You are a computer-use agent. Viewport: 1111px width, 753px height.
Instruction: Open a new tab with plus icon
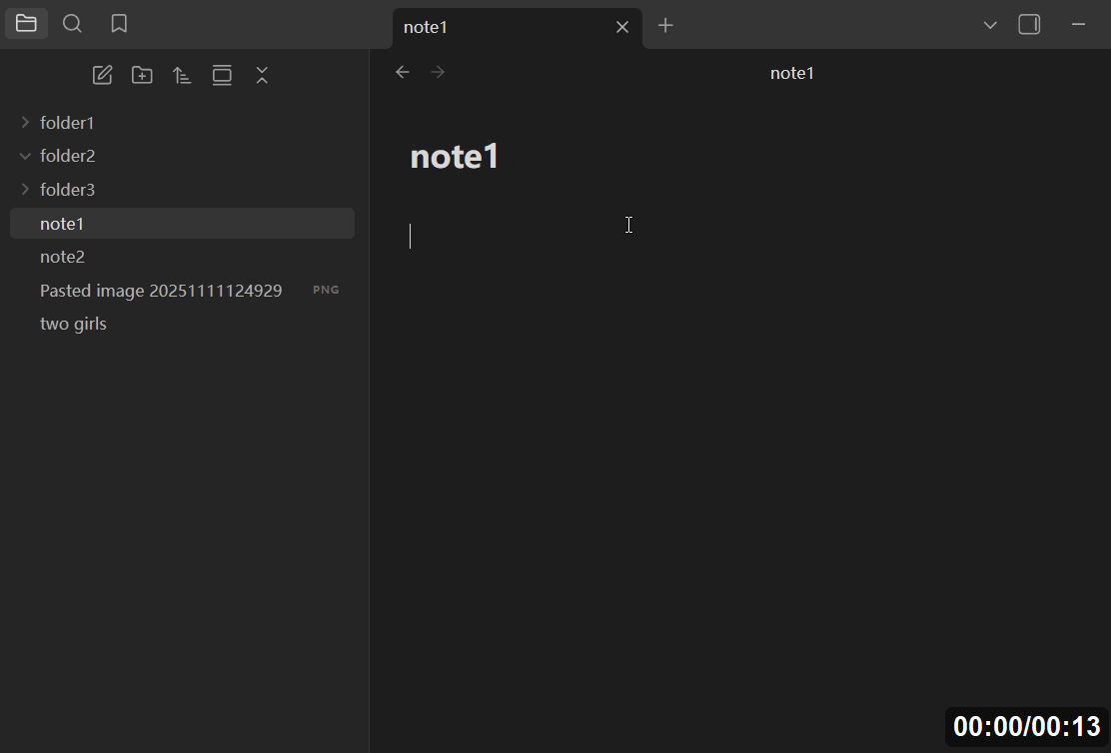coord(665,26)
